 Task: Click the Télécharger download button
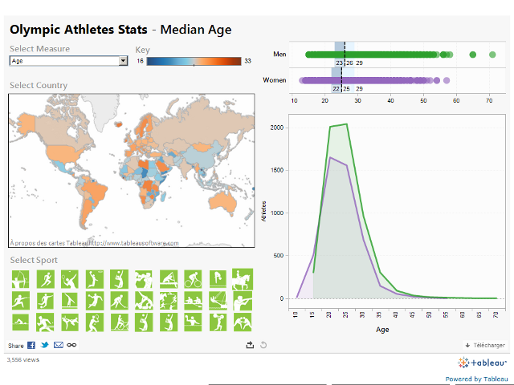coord(485,345)
